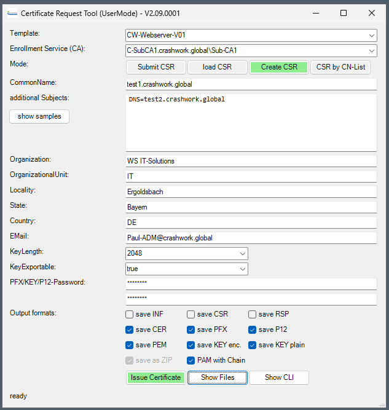Open the Template dropdown

(x=251, y=35)
